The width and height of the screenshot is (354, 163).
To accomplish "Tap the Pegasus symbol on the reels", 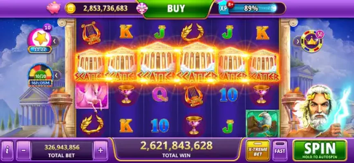I will point(92,96).
